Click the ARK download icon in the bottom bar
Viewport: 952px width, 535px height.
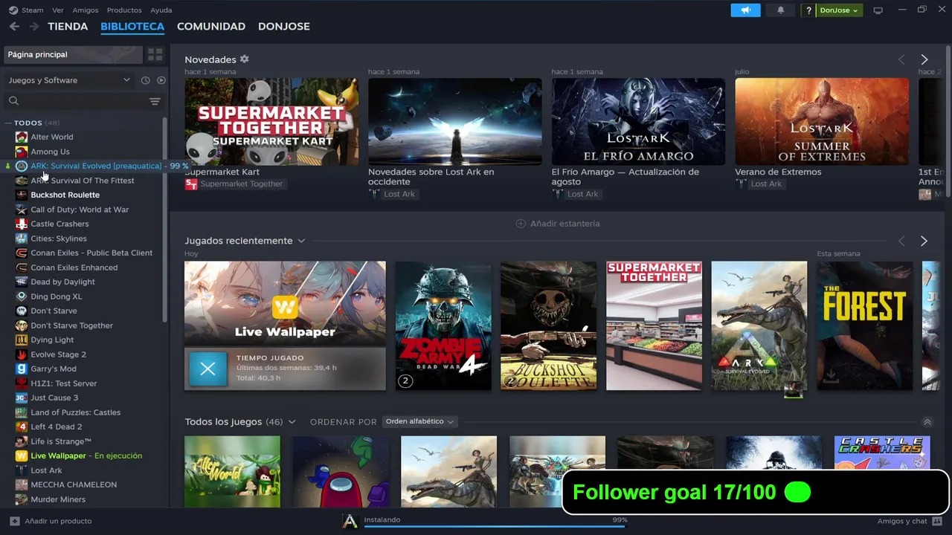click(x=350, y=521)
